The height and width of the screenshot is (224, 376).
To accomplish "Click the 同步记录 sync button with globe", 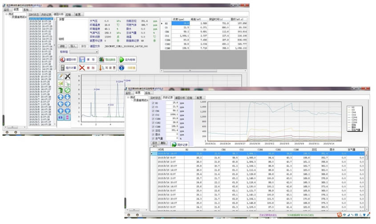I will click(180, 145).
